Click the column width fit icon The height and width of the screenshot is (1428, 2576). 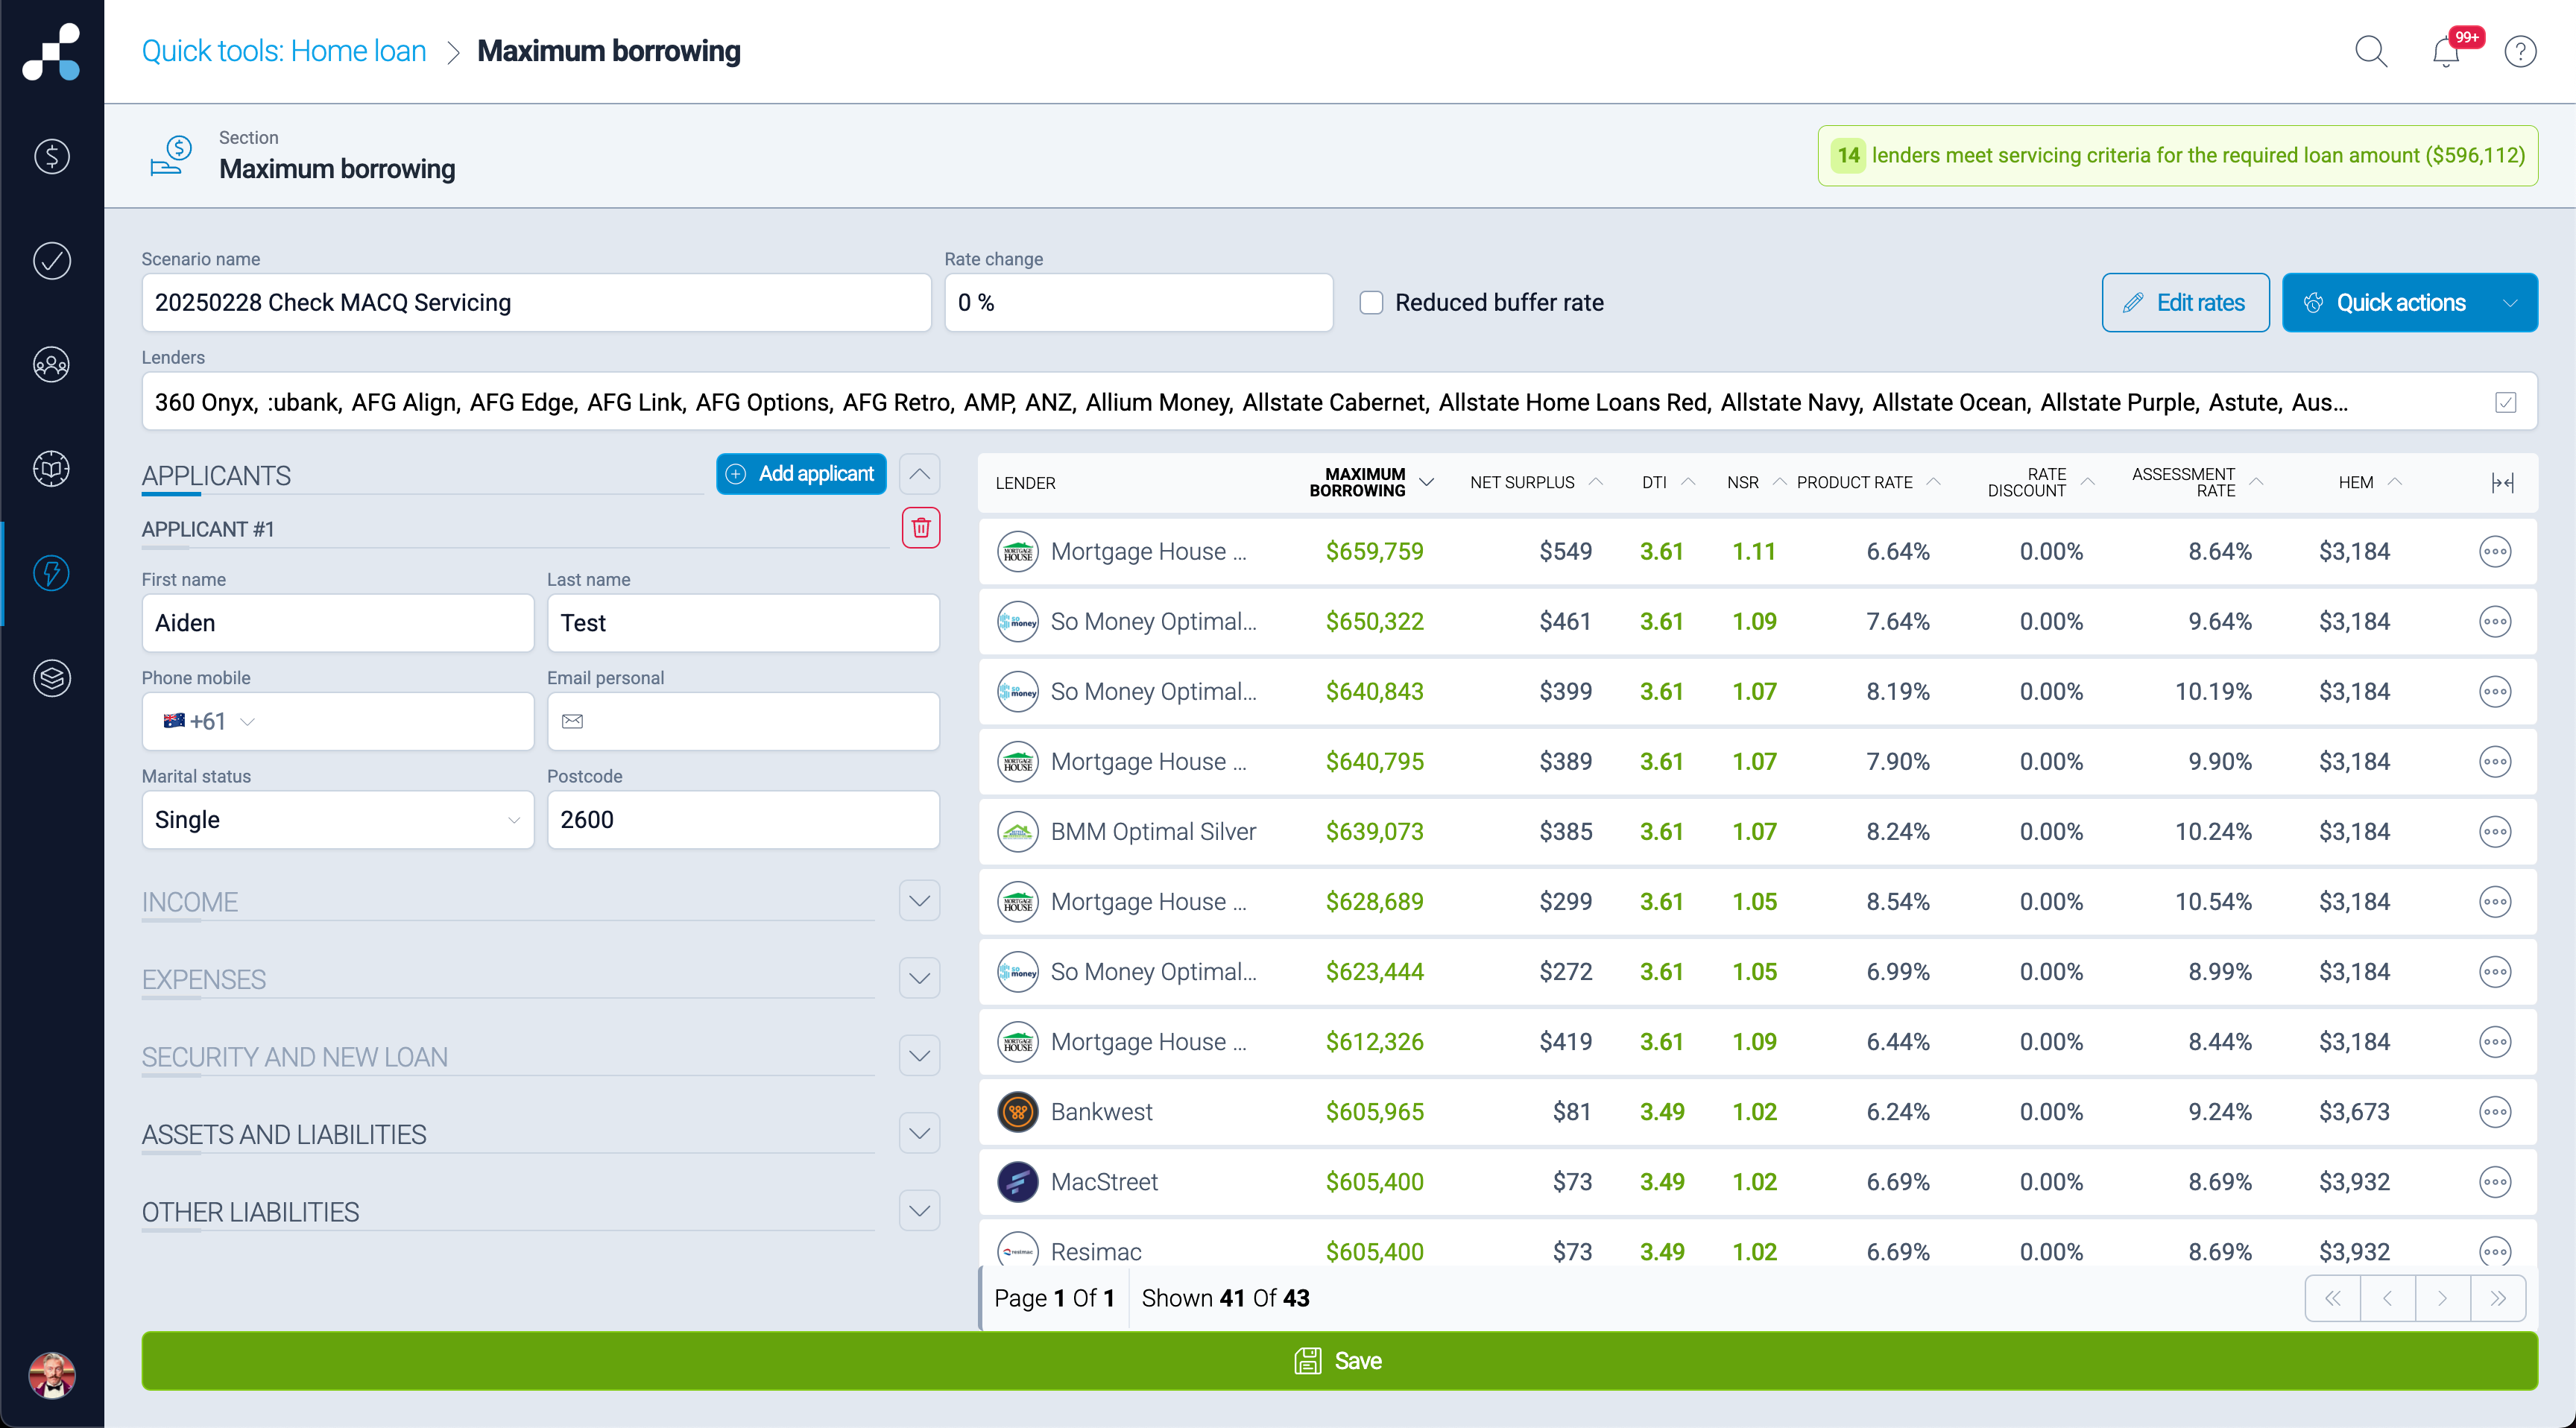click(x=2502, y=483)
